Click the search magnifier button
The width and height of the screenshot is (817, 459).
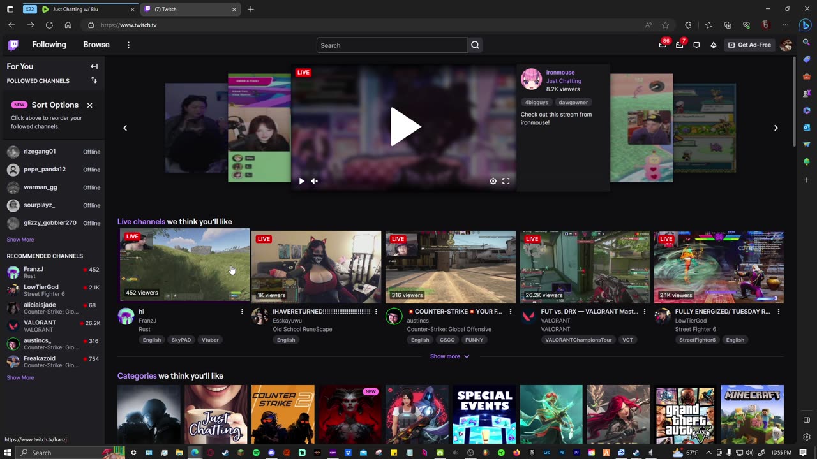pyautogui.click(x=475, y=45)
